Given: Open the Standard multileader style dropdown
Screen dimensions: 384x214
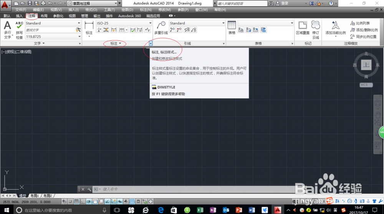Looking at the screenshot, I should [197, 23].
